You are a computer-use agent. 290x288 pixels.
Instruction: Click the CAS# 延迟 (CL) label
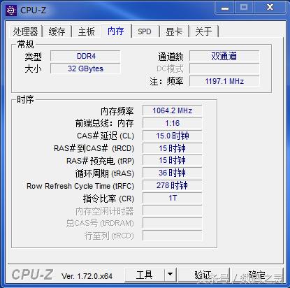[x=106, y=136]
